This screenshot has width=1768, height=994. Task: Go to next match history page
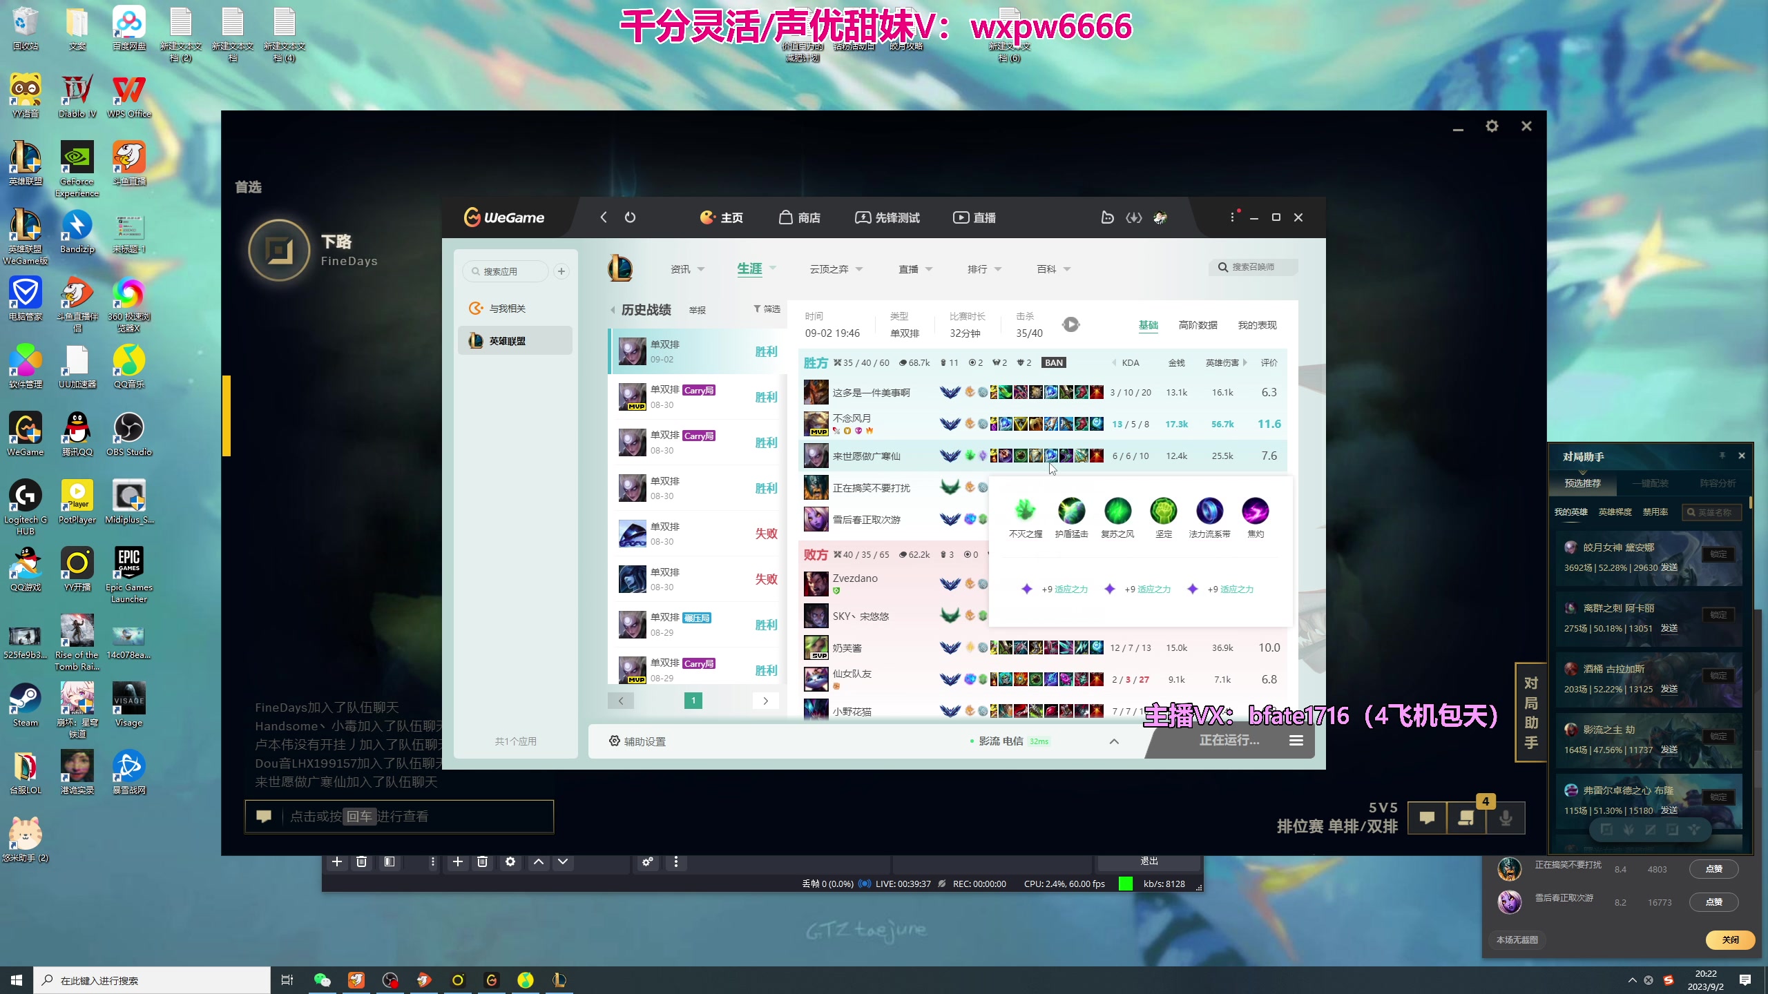(765, 701)
